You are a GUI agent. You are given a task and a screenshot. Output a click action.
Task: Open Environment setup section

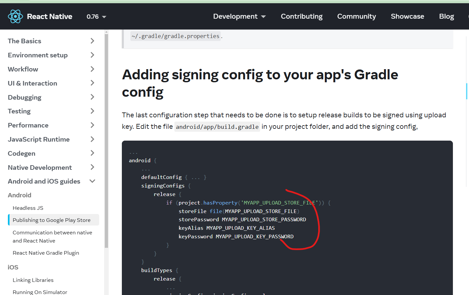click(38, 55)
